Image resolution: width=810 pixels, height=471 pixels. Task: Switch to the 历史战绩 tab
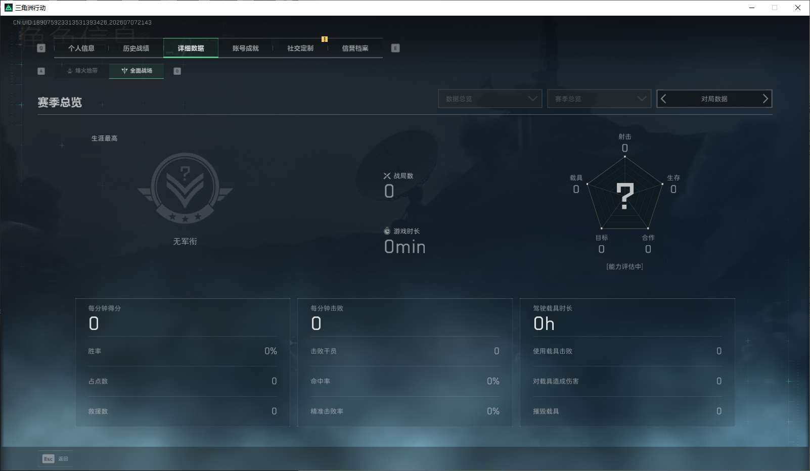click(136, 48)
